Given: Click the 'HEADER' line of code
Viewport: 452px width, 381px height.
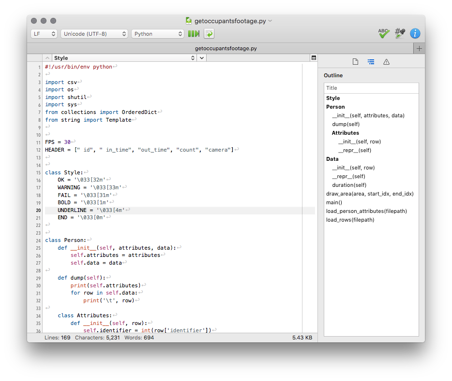Looking at the screenshot, I should coord(139,150).
